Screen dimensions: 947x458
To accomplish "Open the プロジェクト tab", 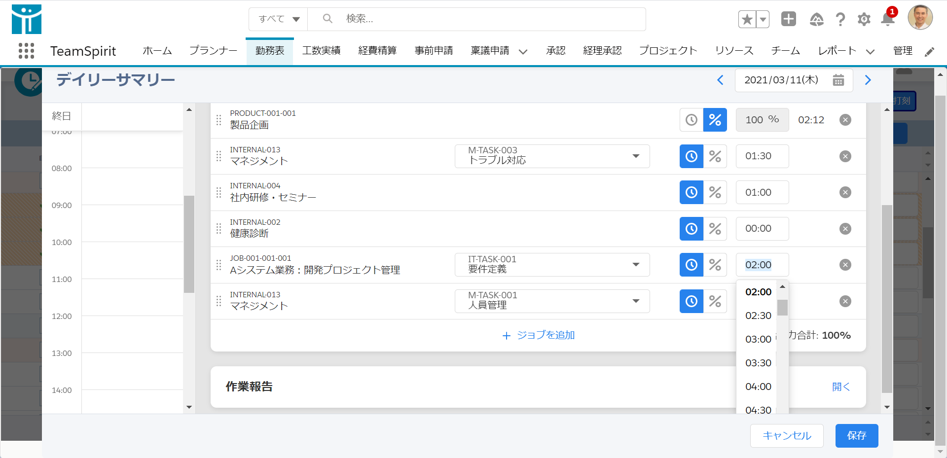I will coord(668,51).
